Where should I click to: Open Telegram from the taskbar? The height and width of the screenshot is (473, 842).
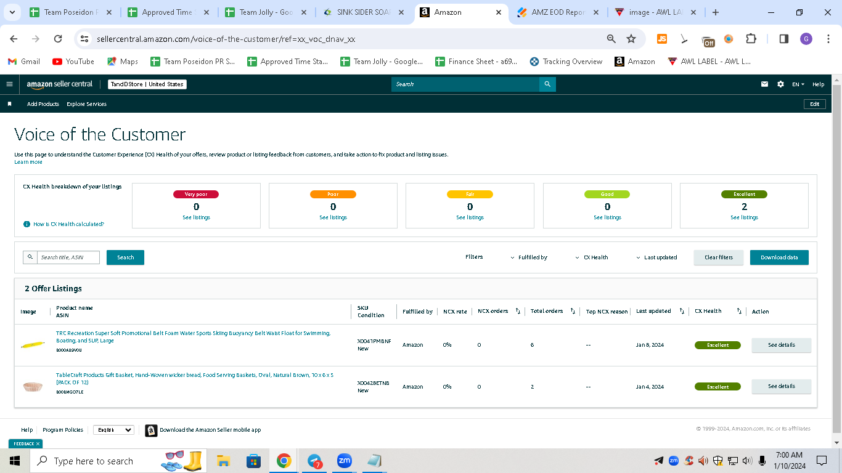tap(314, 461)
